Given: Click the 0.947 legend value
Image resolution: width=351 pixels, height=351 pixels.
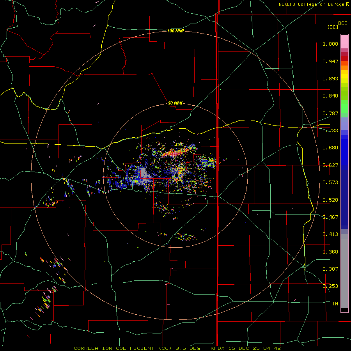Looking at the screenshot, I should [x=330, y=61].
